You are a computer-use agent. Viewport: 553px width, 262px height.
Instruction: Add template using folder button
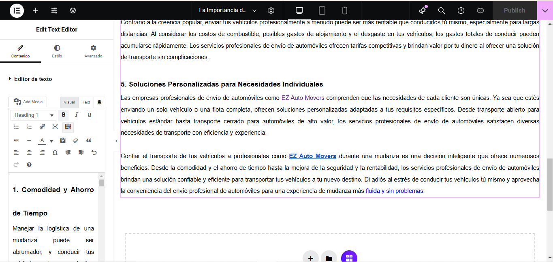[329, 258]
